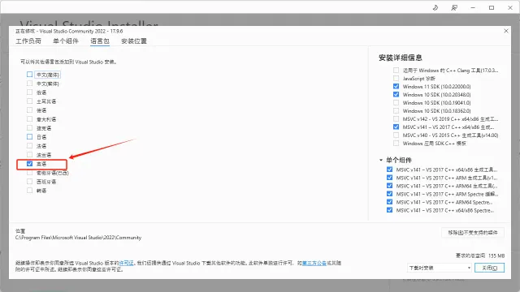This screenshot has width=520, height=292.
Task: Click the 关闭(C) button
Action: pos(489,268)
